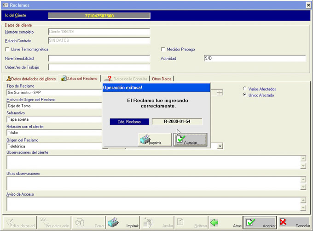
Task: Expand the dropdown arrow right of Origen del Reclamo
Action: coord(220,146)
